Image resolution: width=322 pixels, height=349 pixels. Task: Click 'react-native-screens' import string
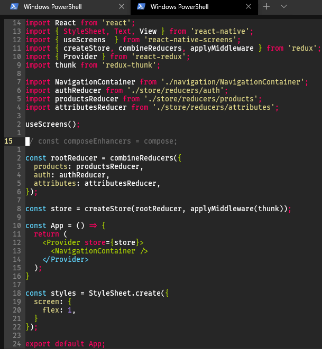tap(190, 40)
